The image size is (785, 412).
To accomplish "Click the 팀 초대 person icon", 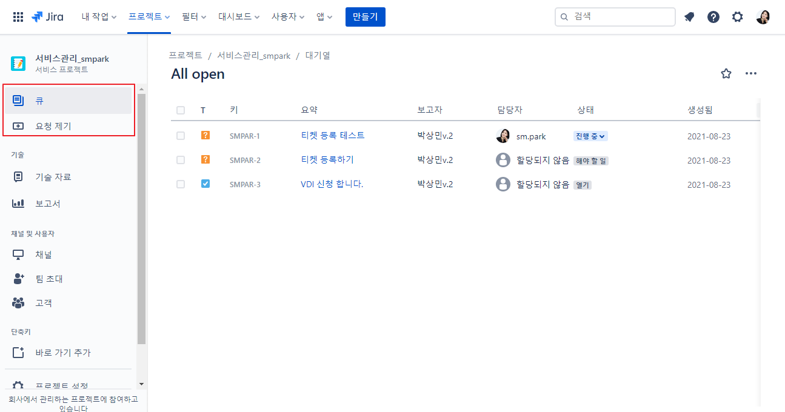I will (x=18, y=279).
